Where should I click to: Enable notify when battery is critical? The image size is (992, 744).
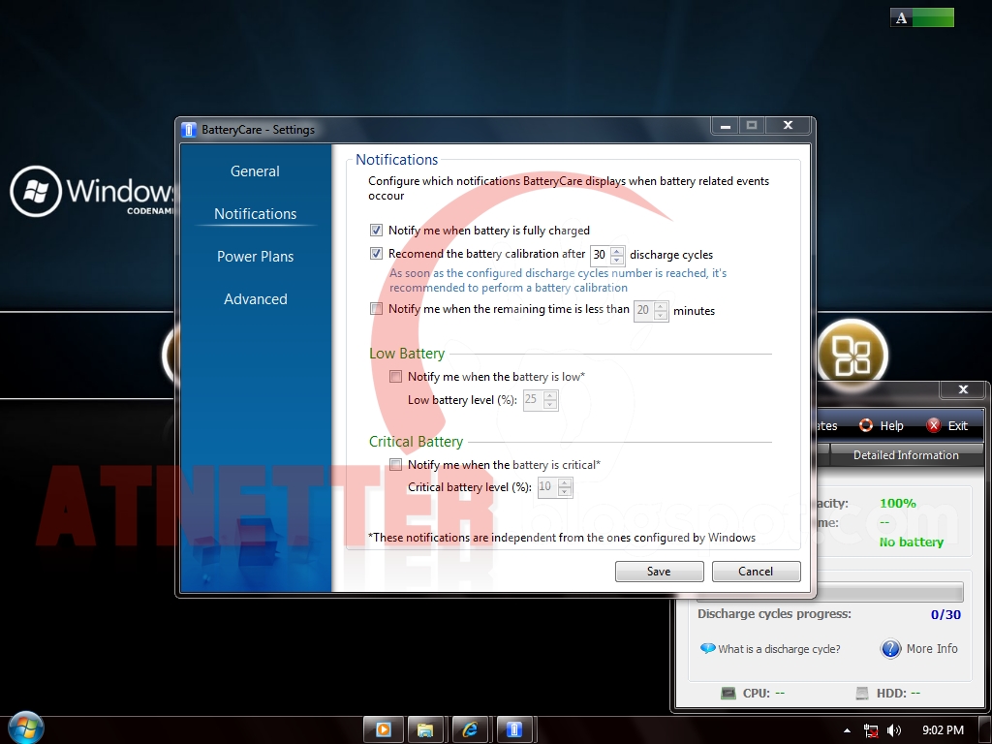396,464
